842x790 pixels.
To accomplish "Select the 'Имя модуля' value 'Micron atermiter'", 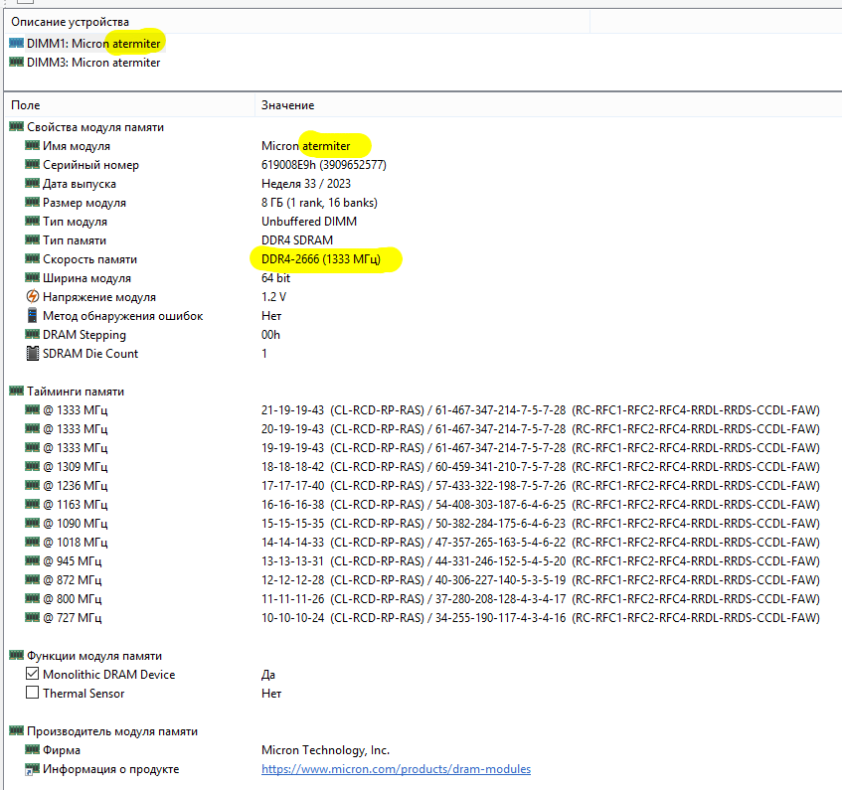I will (305, 146).
